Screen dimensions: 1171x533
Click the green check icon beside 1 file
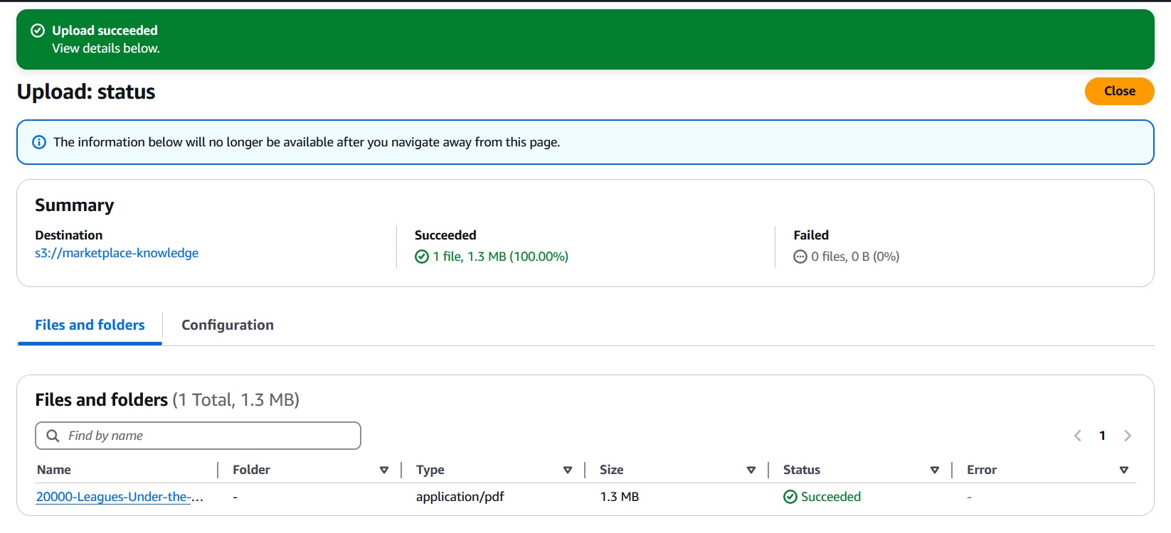422,257
